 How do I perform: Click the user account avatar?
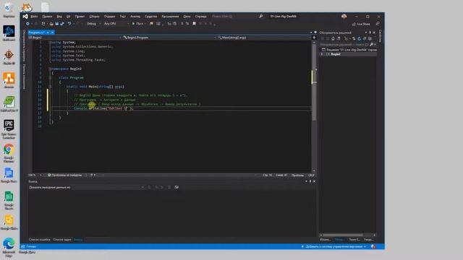(x=344, y=17)
